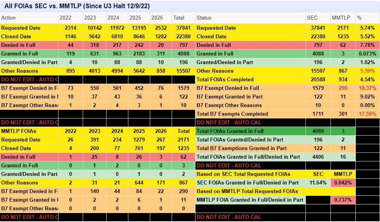Screen dimensions: 380x222
Task: Select the 1.02% Granted/Denied in Part percentage
Action: click(x=368, y=62)
